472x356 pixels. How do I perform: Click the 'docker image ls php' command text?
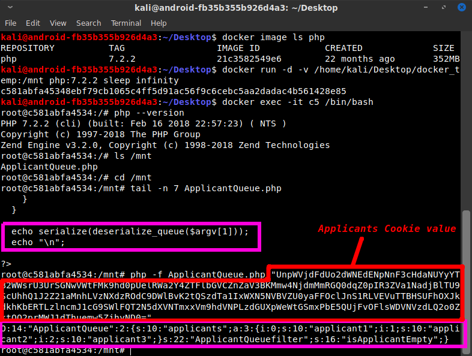(273, 37)
